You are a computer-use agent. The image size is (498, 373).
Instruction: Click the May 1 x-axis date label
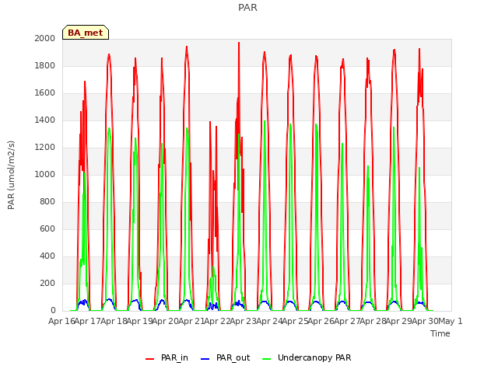coord(451,321)
